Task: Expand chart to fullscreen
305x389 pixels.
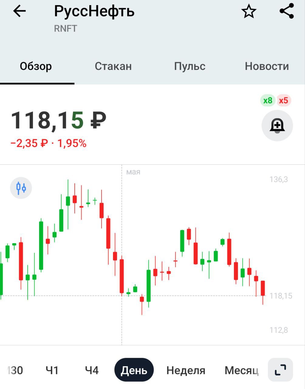Action: (x=280, y=370)
